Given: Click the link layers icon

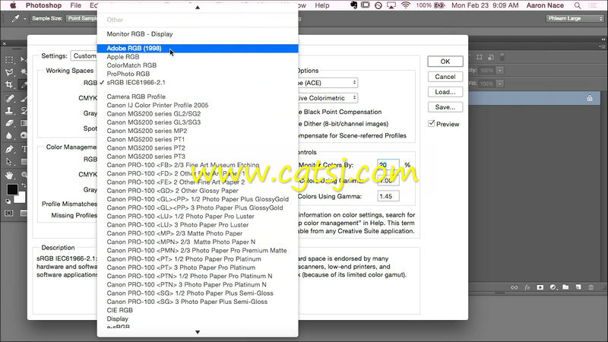Looking at the screenshot, I should 515,287.
